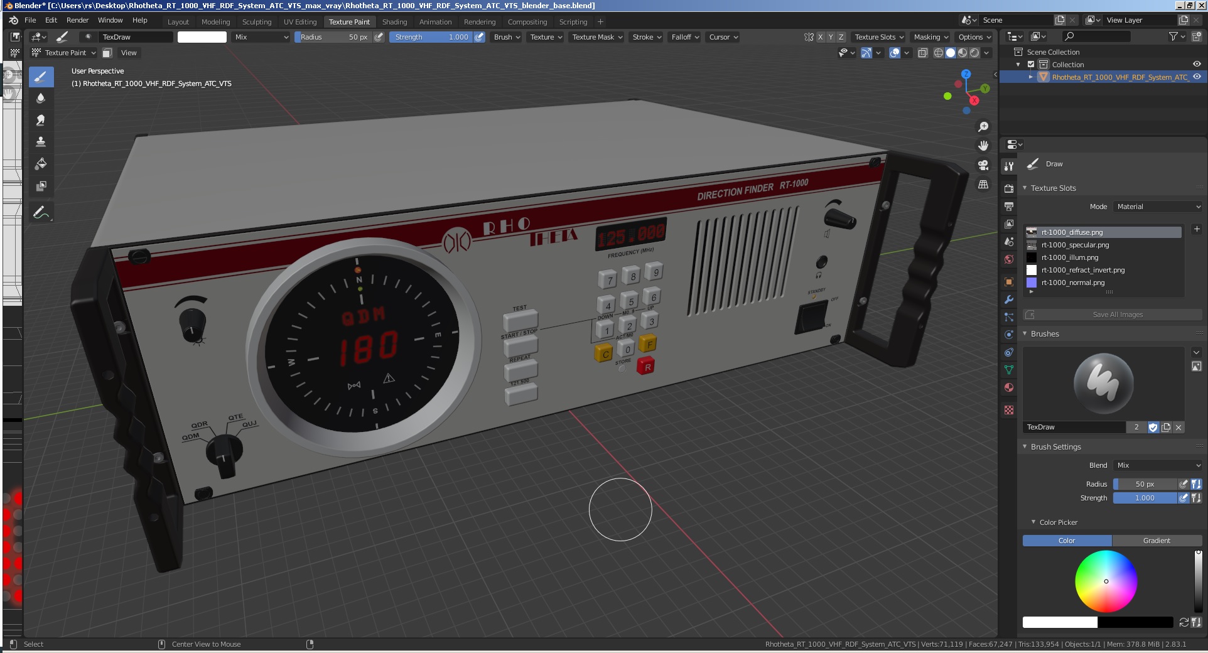
Task: Switch to the Sculpting workspace tab
Action: 257,21
